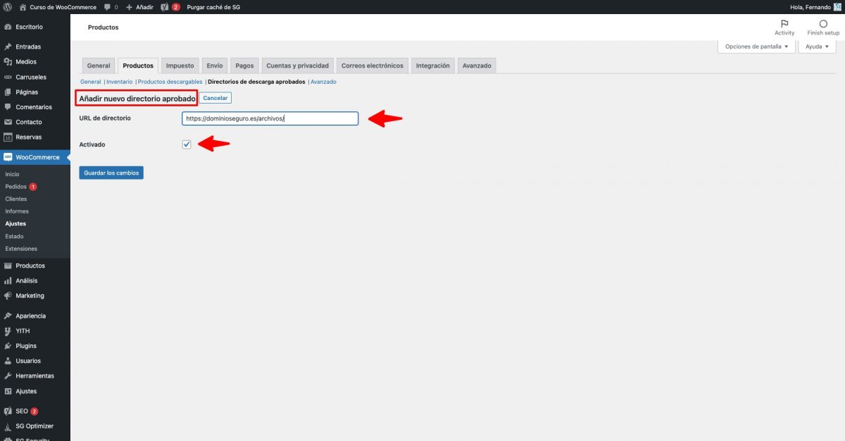Uncheck the Activado checkbox

coord(187,144)
